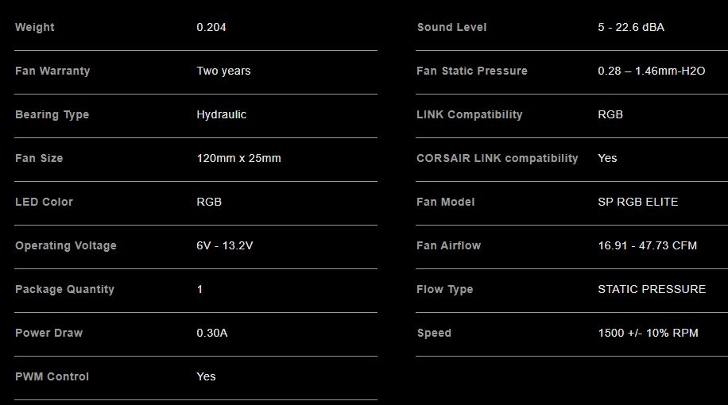This screenshot has height=405, width=728.
Task: Select the Operating Voltage label
Action: click(x=66, y=245)
